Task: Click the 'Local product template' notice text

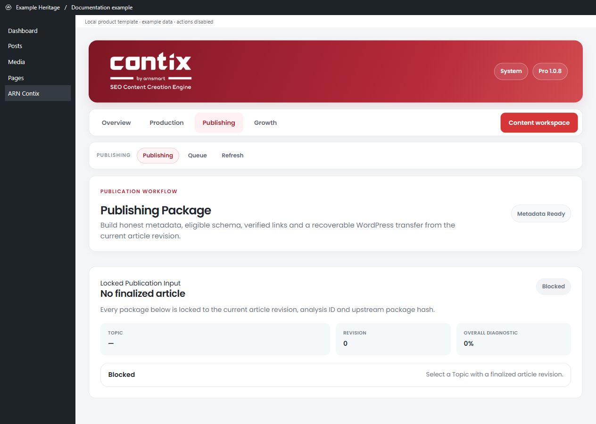Action: pos(149,22)
